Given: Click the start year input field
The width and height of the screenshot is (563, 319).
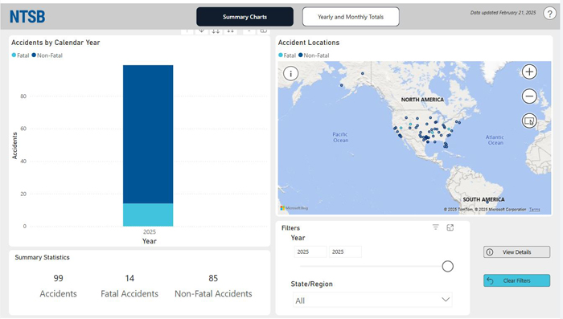Looking at the screenshot, I should (x=310, y=252).
